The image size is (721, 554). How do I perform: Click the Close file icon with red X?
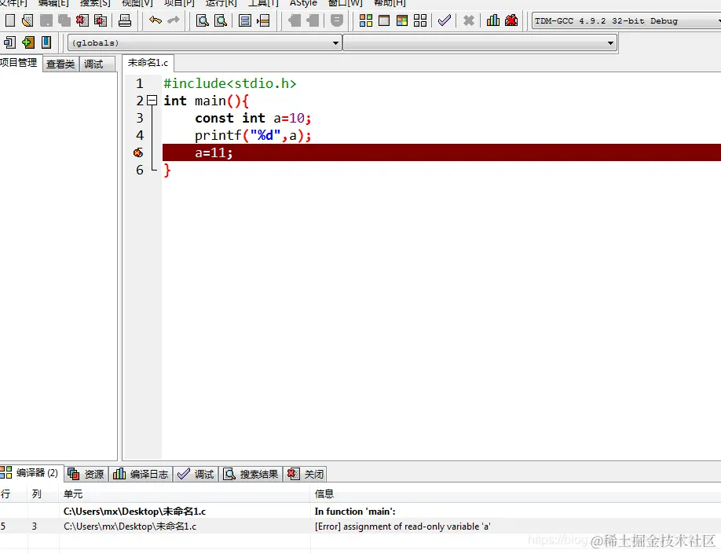pos(82,20)
